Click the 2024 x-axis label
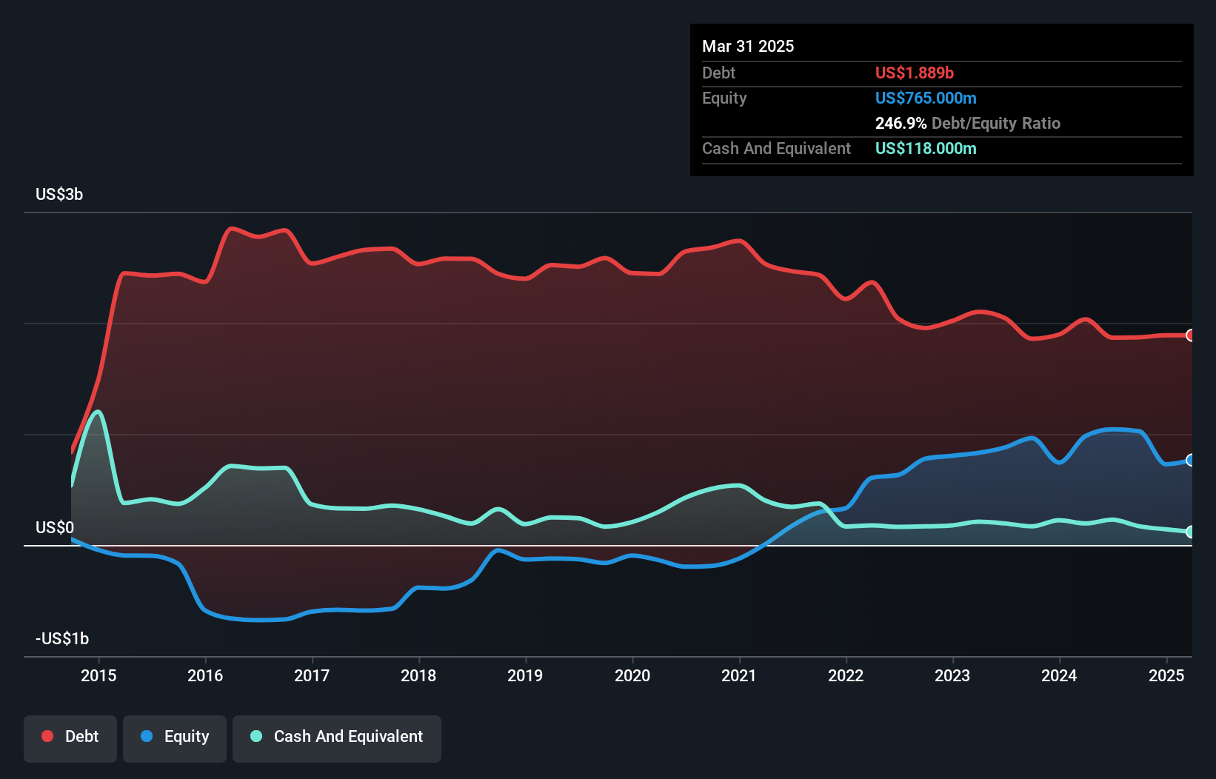Screen dimensions: 1216x779 tap(1059, 675)
